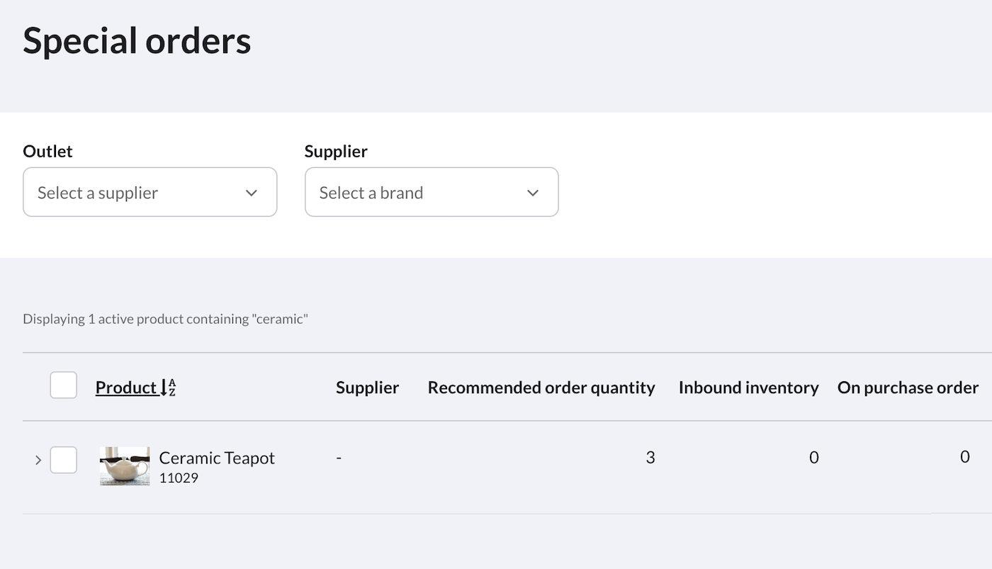Sort by the Product column header
The height and width of the screenshot is (569, 992).
point(126,388)
